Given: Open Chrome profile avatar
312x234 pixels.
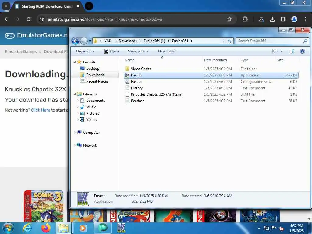Looking at the screenshot, I should tap(294, 19).
